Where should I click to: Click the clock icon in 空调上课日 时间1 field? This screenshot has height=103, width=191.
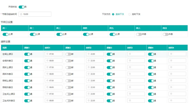point(47,54)
